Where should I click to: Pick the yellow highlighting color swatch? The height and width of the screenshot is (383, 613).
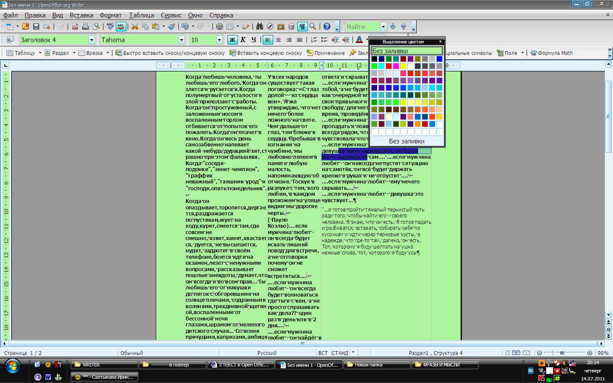(x=403, y=66)
